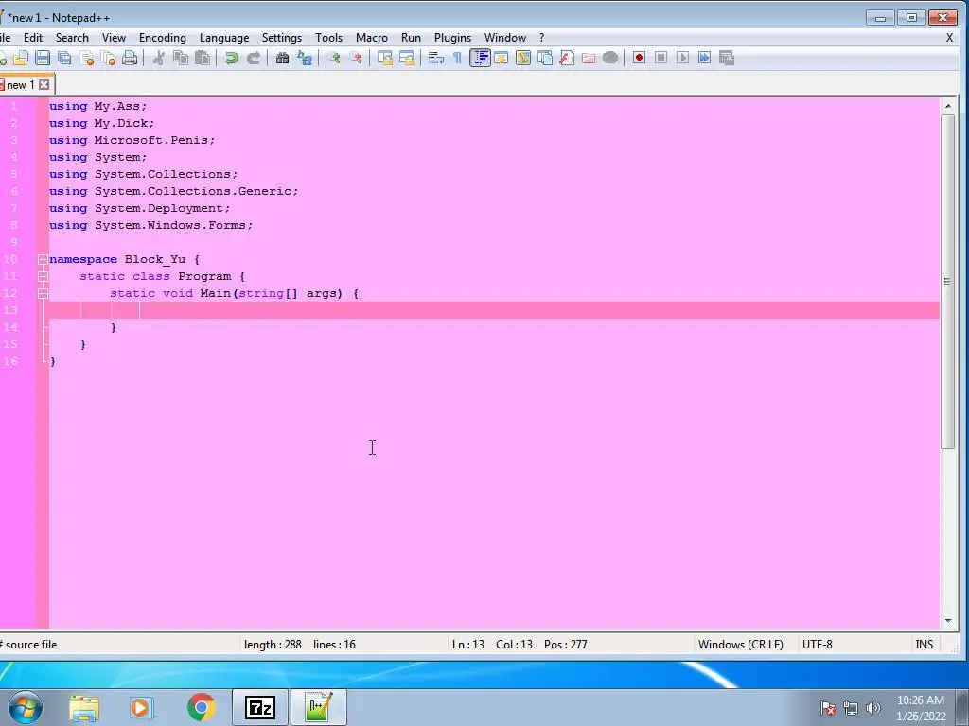Toggle Show All Characters pilcrow icon

click(x=457, y=58)
